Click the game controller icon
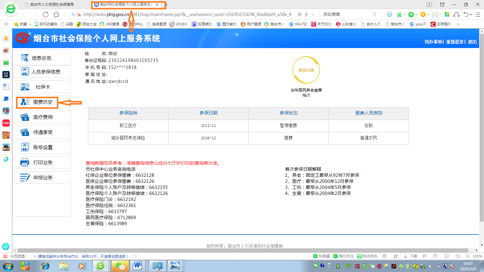 (435, 15)
